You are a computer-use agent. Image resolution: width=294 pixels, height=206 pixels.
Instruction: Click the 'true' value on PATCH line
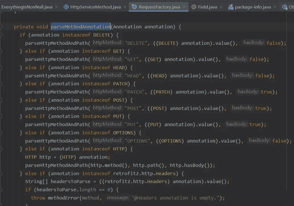[266, 92]
